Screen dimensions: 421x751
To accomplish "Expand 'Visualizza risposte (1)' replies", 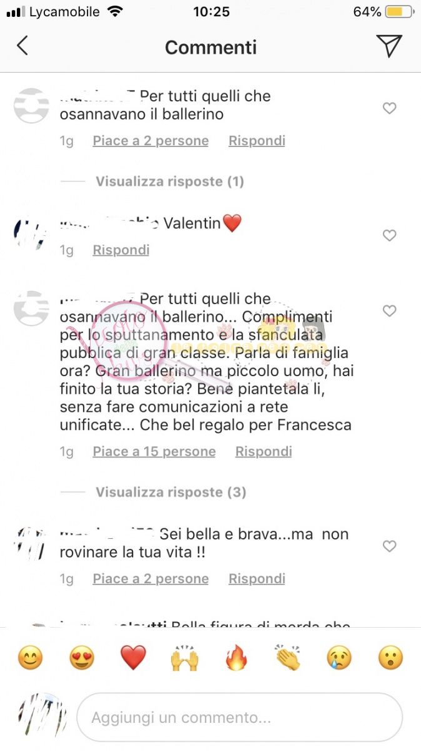I will pyautogui.click(x=169, y=181).
